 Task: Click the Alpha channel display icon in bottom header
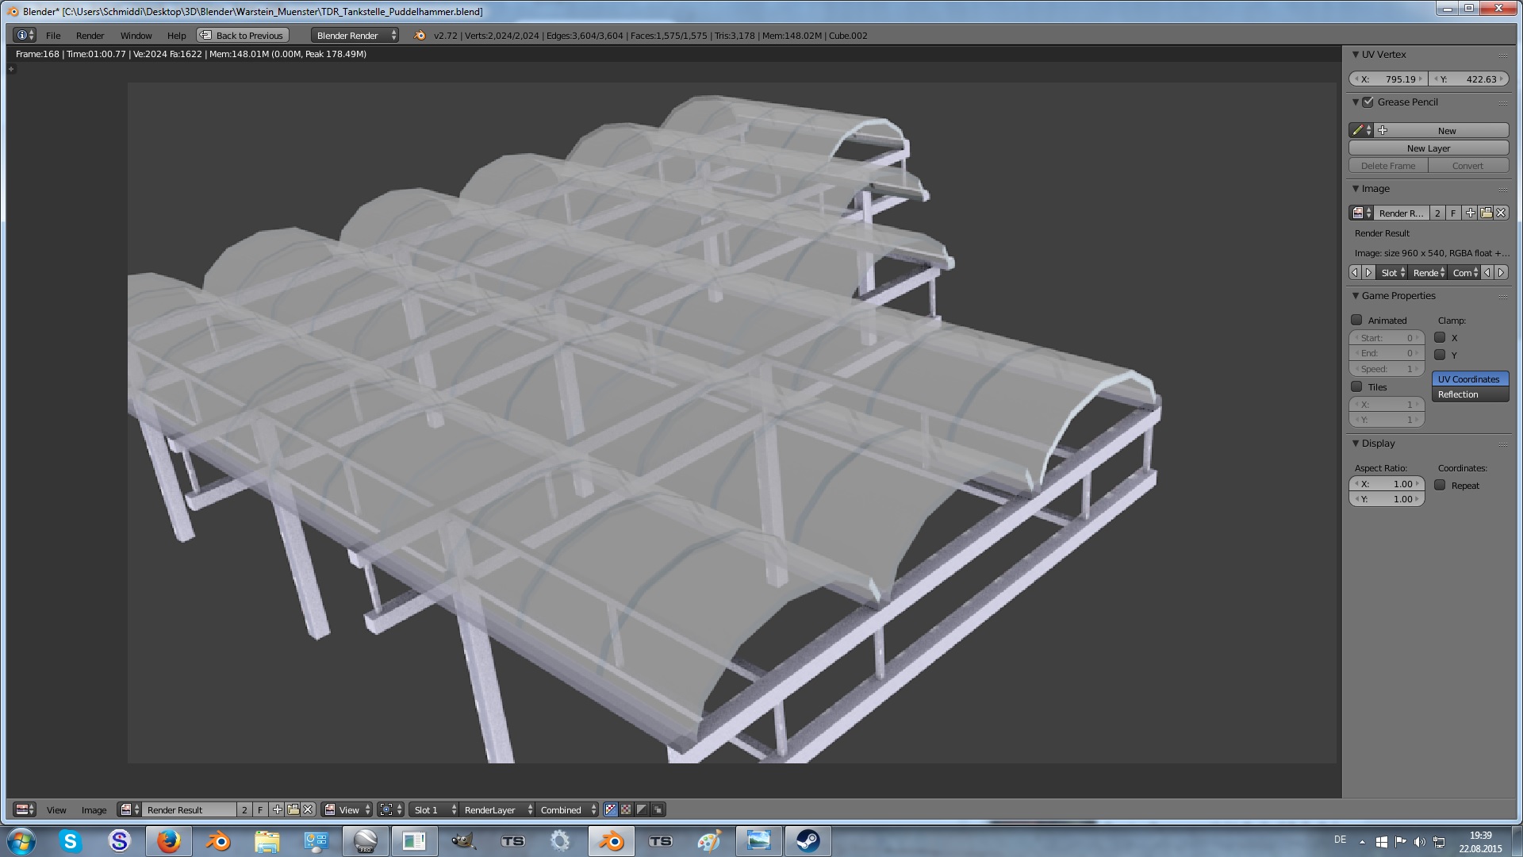coord(642,809)
